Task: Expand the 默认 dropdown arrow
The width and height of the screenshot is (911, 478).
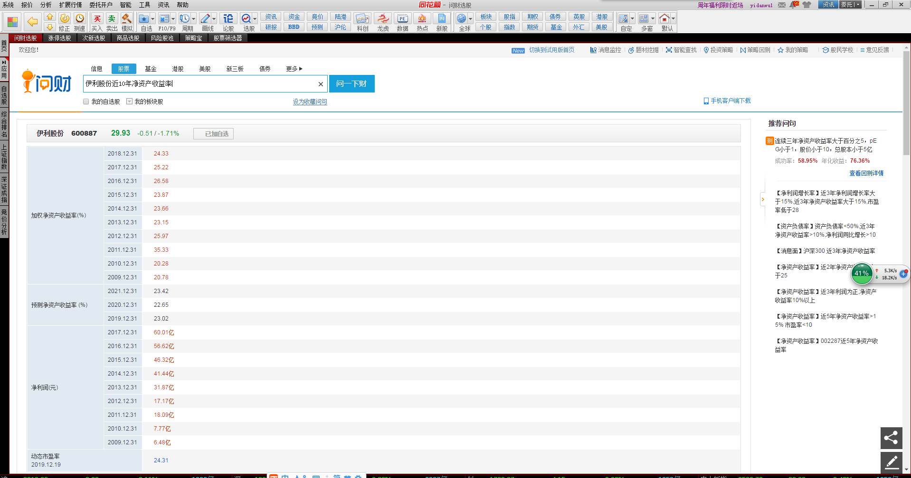Action: 673,19
